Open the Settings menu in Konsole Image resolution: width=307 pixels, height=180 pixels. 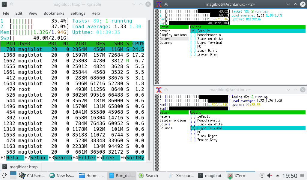78,13
